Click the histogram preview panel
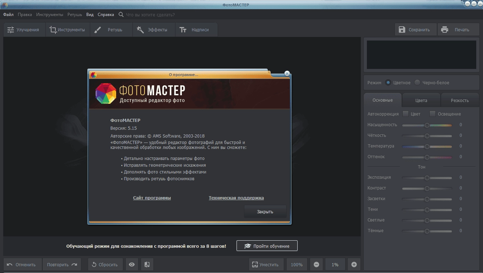Screen dimensions: 483x273 (x=422, y=55)
